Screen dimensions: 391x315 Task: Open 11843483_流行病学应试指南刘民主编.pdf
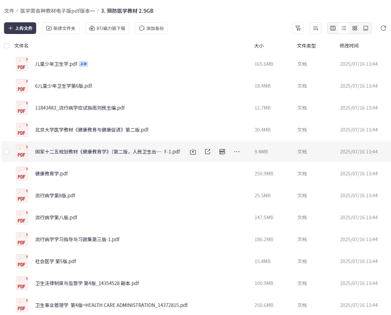[80, 108]
